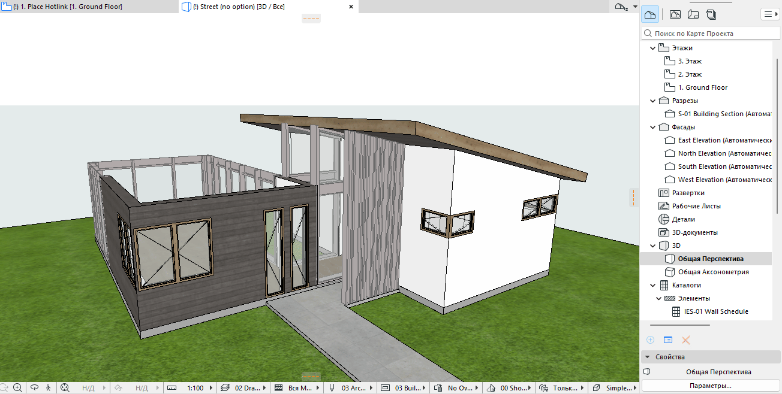Select the 3D-документы item
782x394 pixels.
click(695, 232)
